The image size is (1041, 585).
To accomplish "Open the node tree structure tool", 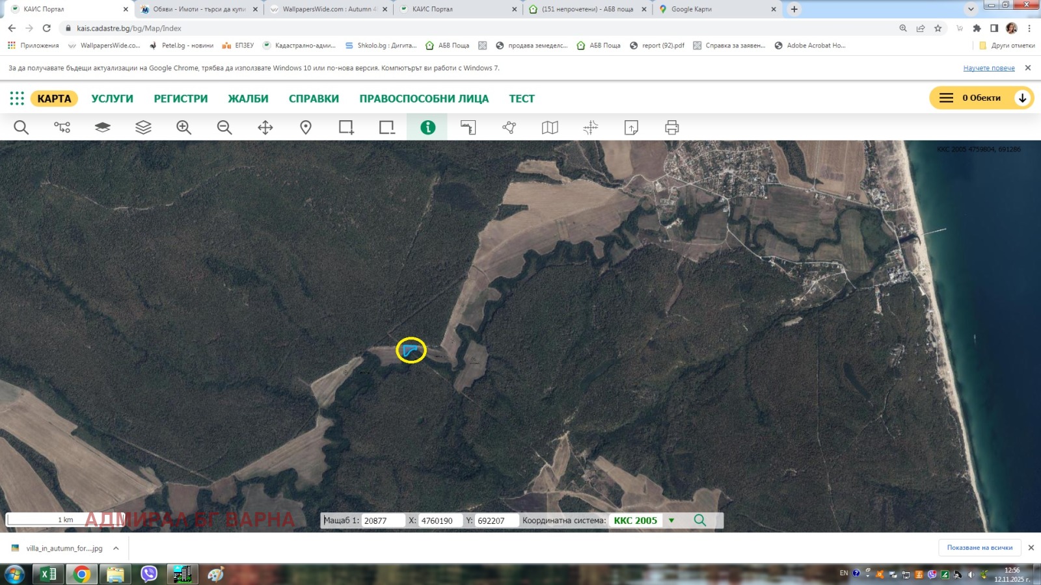I will pyautogui.click(x=62, y=127).
